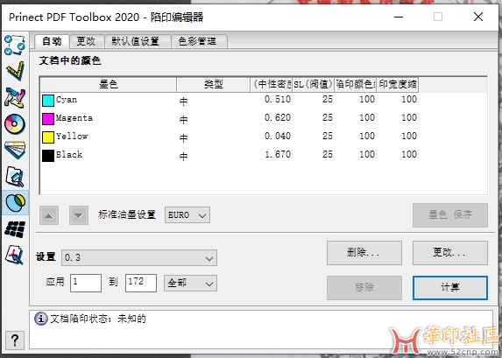Click the type cell 中 in Cyan row
502x358 pixels.
[x=183, y=102]
